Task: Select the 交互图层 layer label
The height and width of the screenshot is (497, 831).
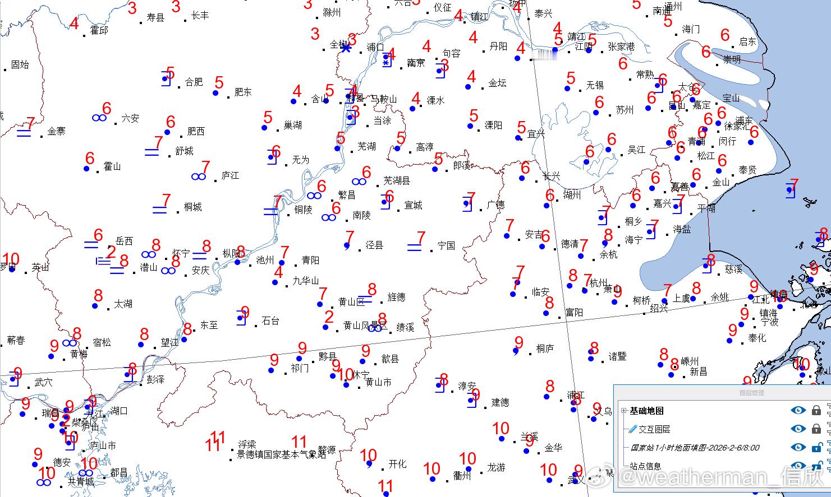Action: tap(655, 429)
